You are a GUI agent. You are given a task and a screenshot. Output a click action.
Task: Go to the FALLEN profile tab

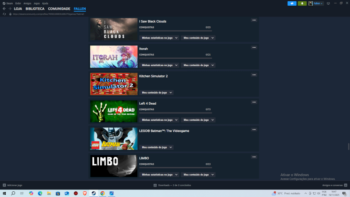point(80,9)
